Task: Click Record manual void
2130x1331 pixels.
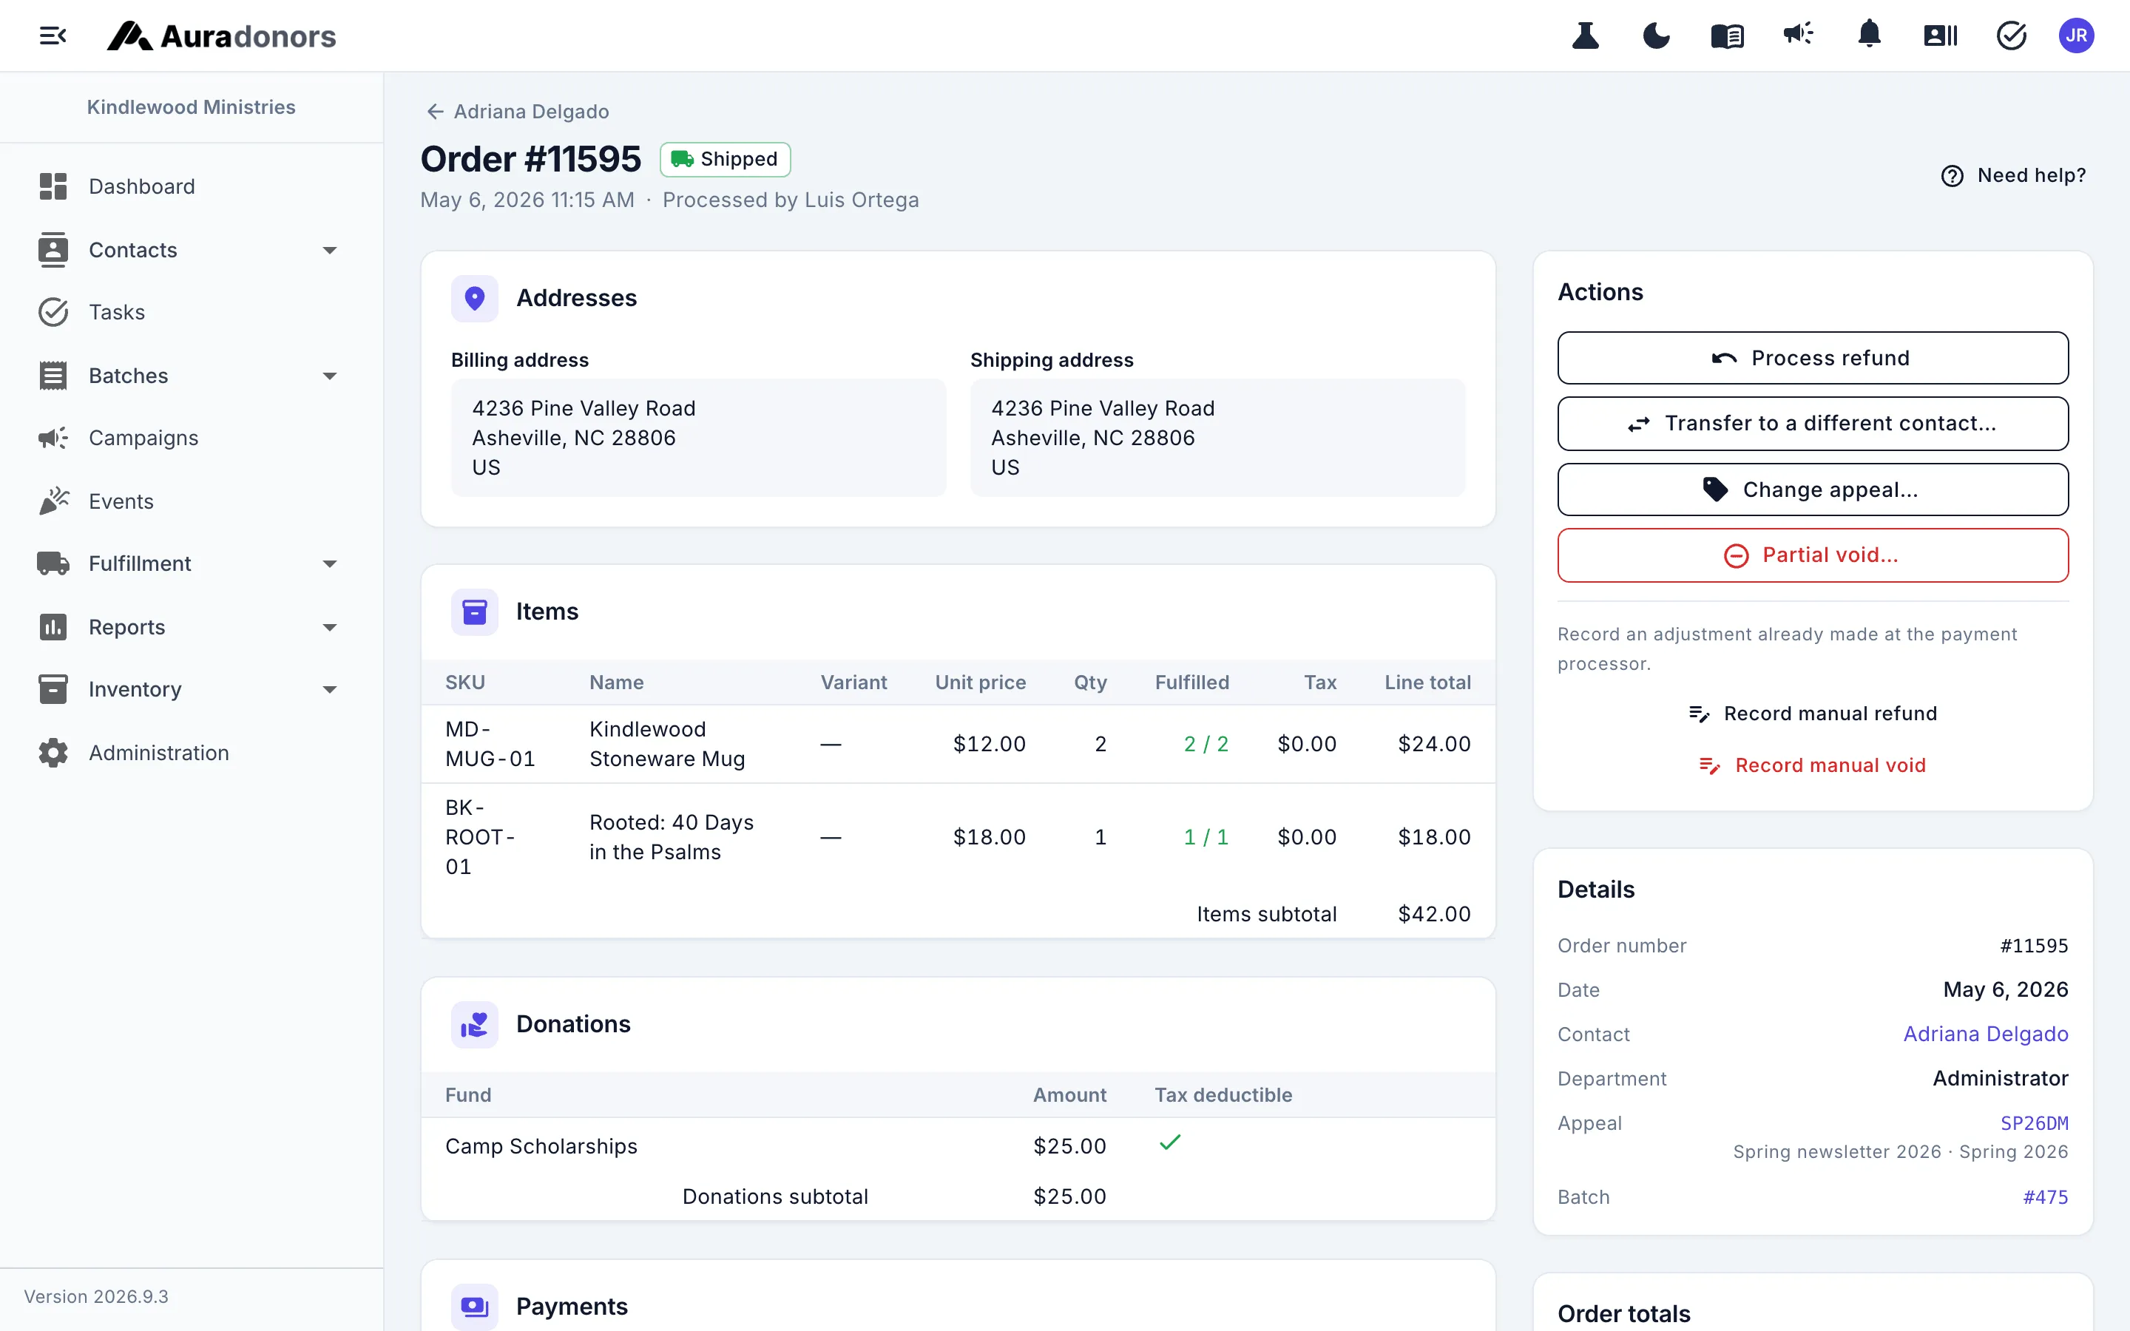Action: pyautogui.click(x=1812, y=766)
